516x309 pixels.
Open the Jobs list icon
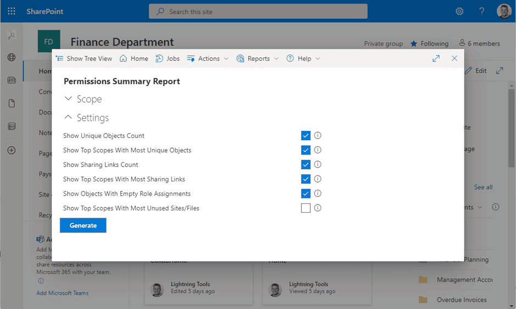click(x=160, y=58)
